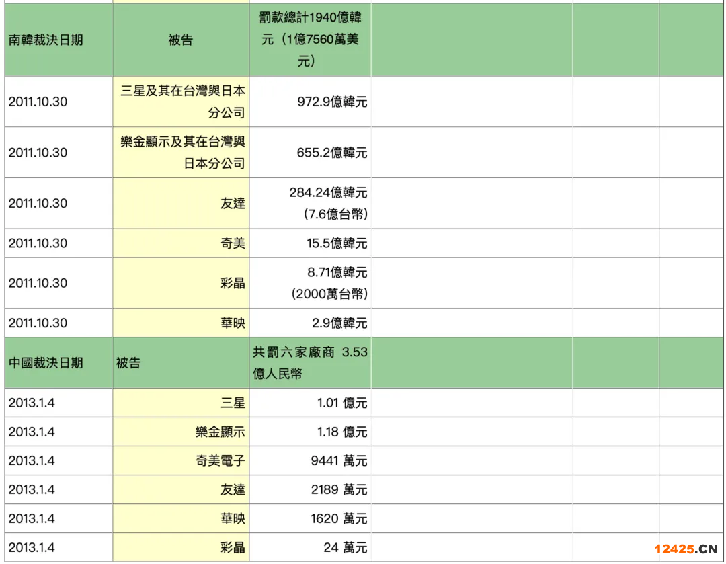726x564 pixels.
Task: Select the 1.01 億元 fine amount
Action: pyautogui.click(x=342, y=403)
